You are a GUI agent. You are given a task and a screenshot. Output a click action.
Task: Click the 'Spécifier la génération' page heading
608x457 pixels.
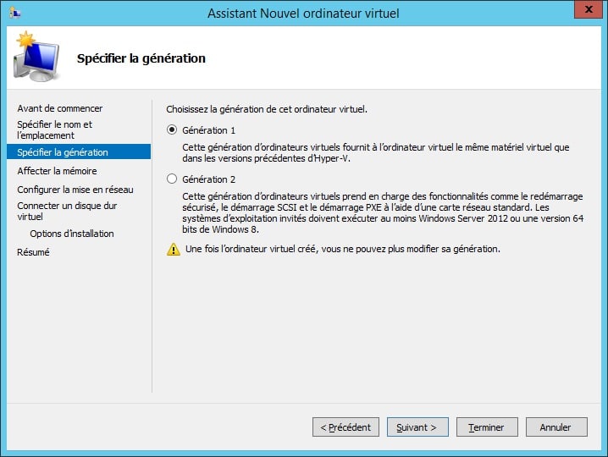coord(141,58)
